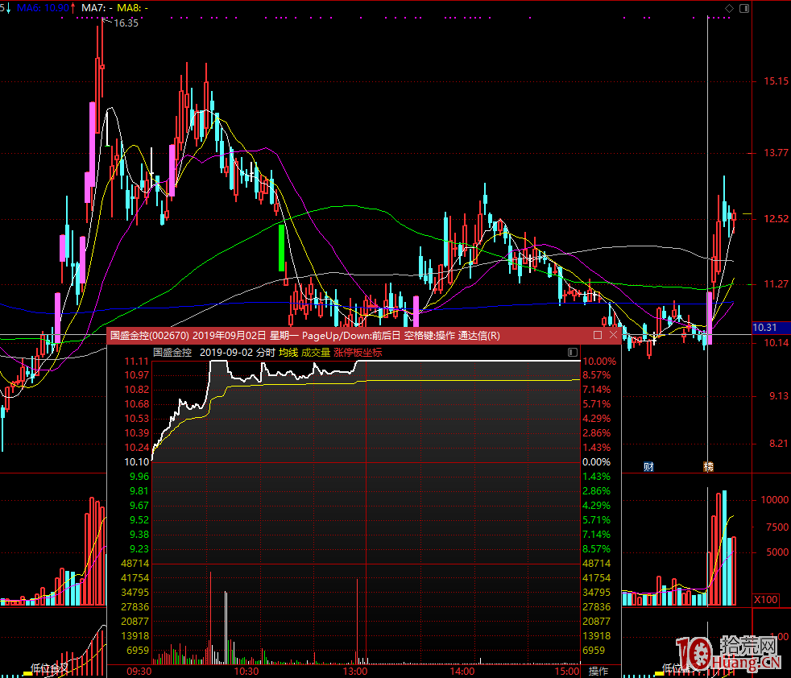Image resolution: width=791 pixels, height=678 pixels.
Task: Click the 10000 volume axis label
Action: pos(774,499)
